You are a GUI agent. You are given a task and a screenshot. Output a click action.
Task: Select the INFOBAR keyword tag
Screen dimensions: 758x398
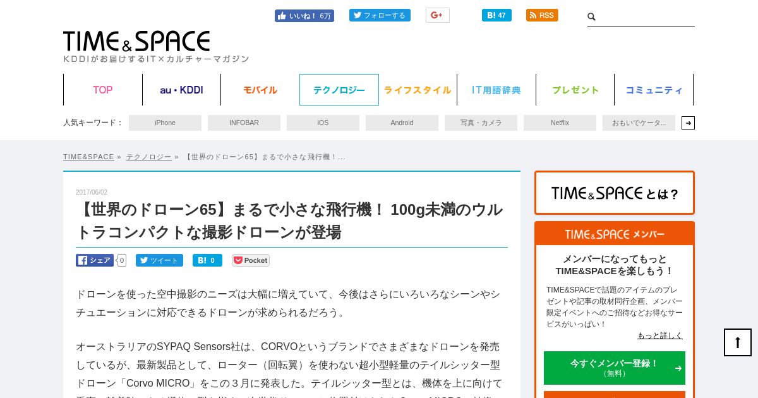244,123
